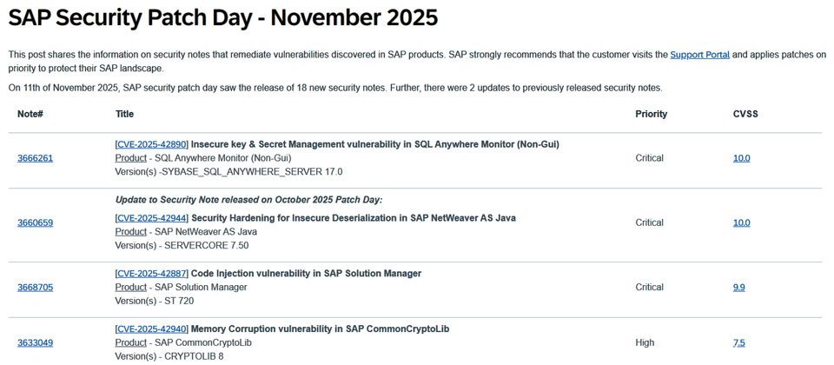Click the Priority column header
Screen dimensions: 834x365
click(651, 114)
